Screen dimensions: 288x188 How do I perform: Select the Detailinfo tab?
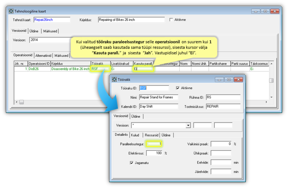(121, 135)
